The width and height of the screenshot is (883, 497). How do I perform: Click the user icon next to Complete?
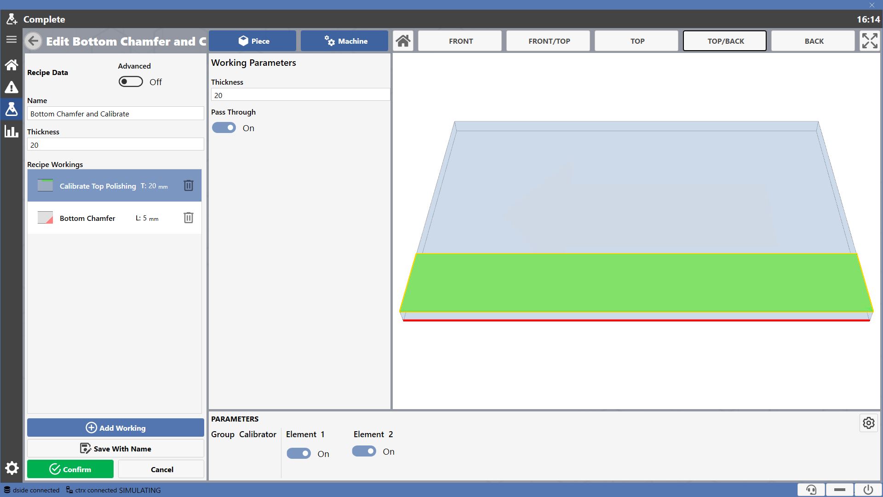click(11, 19)
